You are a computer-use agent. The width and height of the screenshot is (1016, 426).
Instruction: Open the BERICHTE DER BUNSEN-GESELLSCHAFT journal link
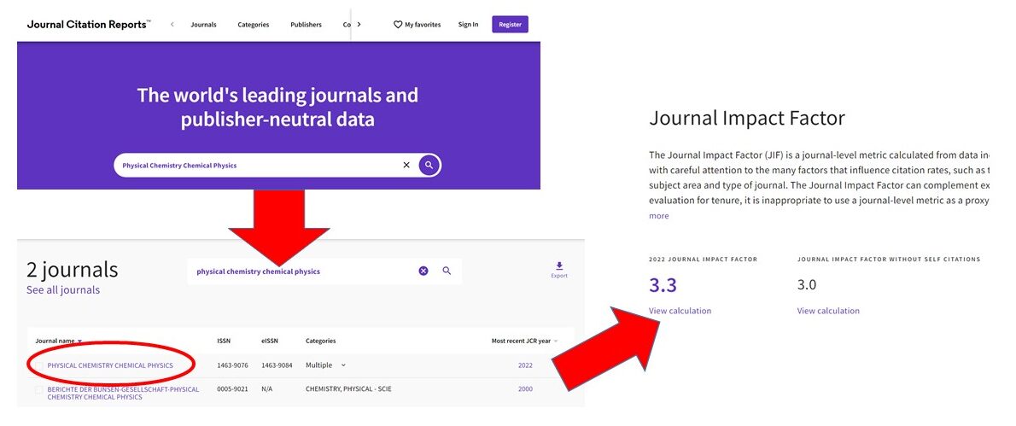(x=123, y=393)
